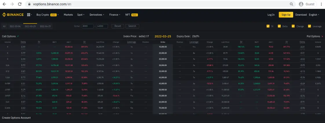The image size is (325, 123).
Task: Open the English language dropdown
Action: 314,15
